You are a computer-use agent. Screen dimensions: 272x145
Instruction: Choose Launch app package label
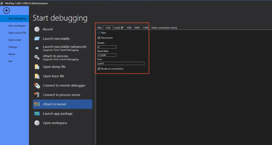pyautogui.click(x=58, y=113)
